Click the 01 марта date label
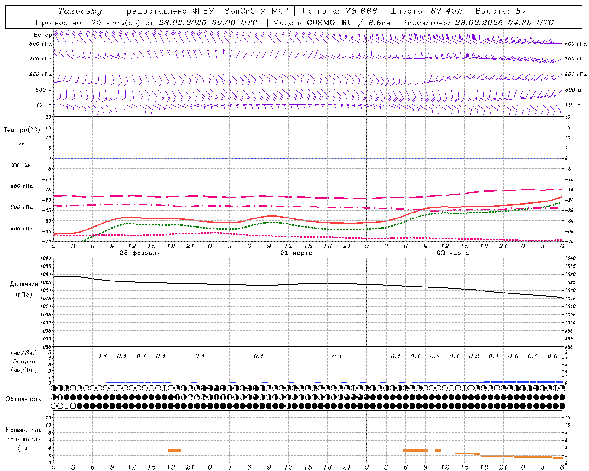This screenshot has height=471, width=589. point(296,253)
